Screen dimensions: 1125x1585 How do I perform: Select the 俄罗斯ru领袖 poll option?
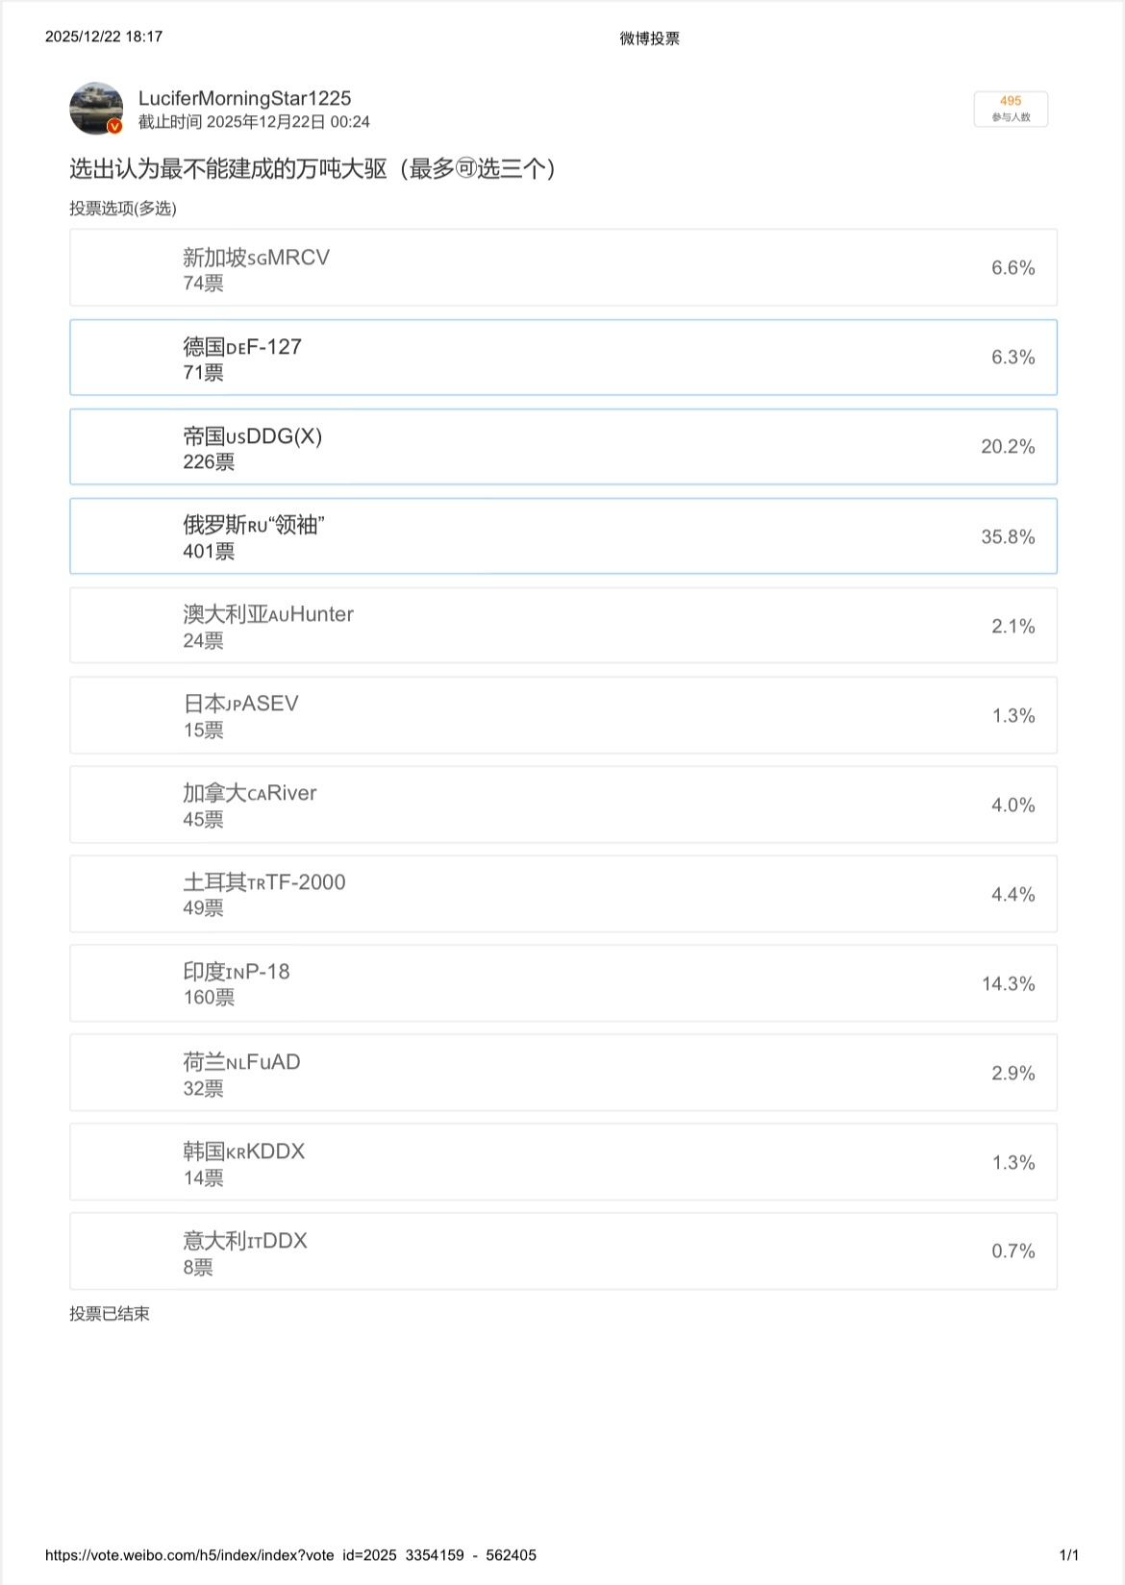(562, 535)
